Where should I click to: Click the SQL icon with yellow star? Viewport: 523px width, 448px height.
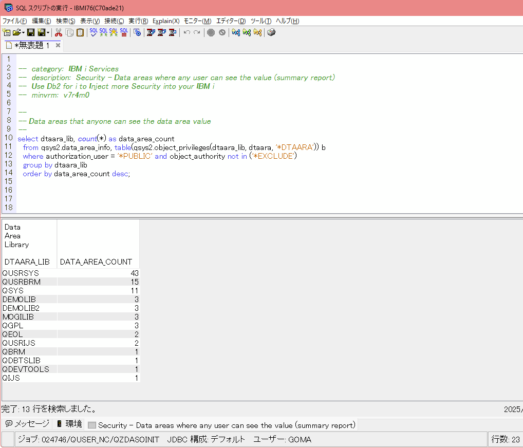point(114,32)
